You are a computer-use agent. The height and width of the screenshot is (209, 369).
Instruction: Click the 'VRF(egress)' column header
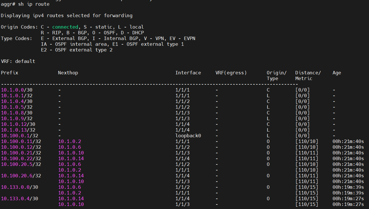pyautogui.click(x=231, y=73)
